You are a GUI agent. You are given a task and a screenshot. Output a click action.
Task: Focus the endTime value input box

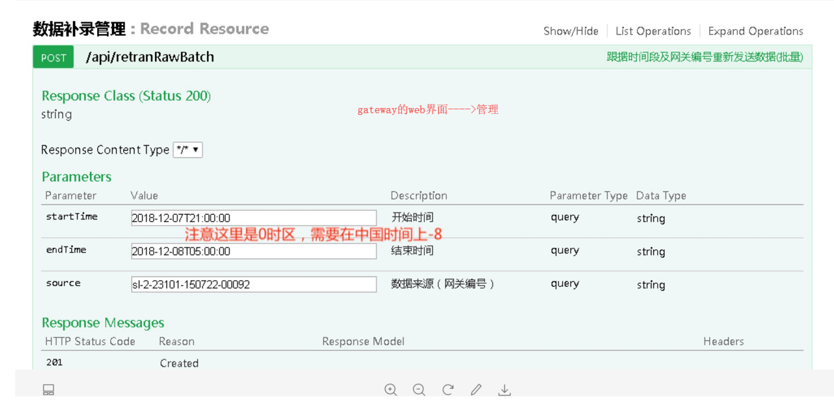(253, 251)
